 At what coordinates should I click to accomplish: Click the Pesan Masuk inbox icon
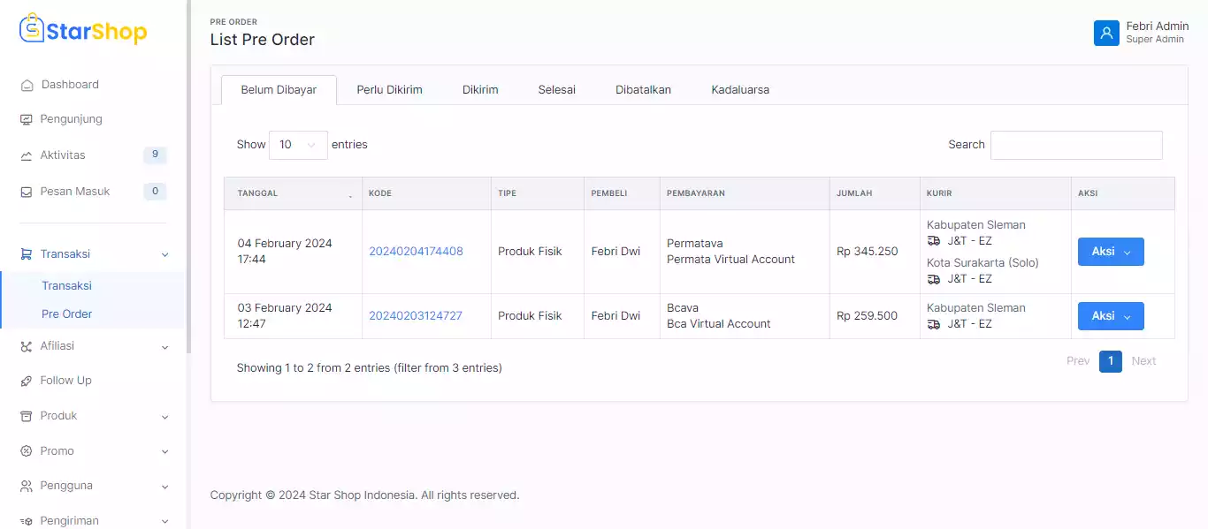tap(27, 192)
